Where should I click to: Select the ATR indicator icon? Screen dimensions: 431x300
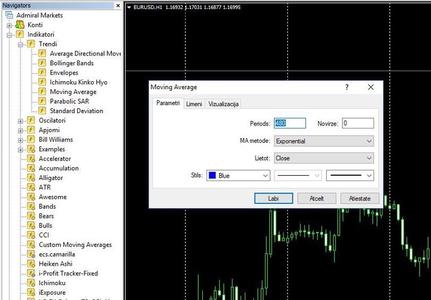click(31, 188)
